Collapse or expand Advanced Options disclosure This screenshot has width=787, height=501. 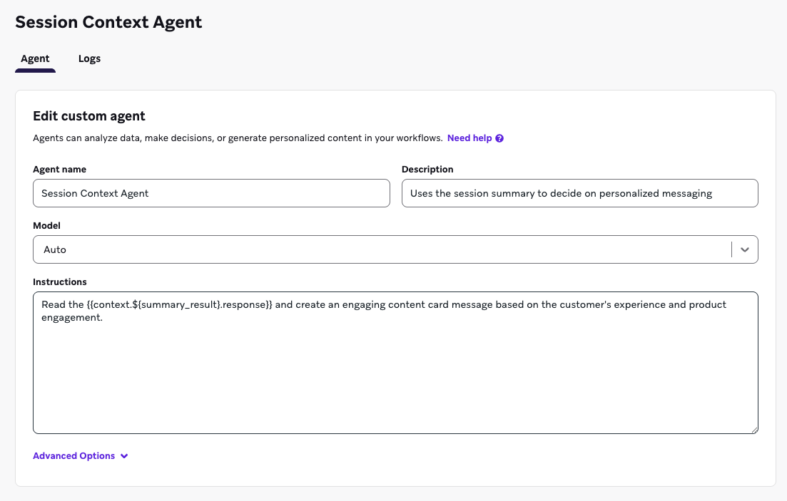[81, 455]
